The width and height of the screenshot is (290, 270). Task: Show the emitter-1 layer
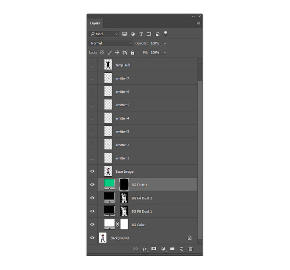point(92,158)
